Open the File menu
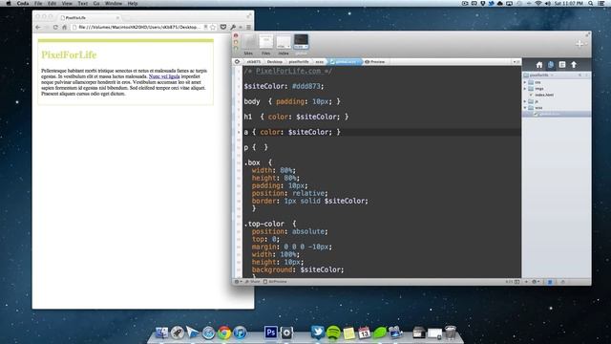 pyautogui.click(x=38, y=4)
